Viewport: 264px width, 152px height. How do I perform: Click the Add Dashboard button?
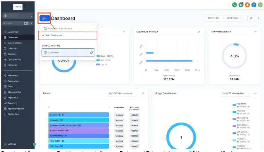point(68,35)
